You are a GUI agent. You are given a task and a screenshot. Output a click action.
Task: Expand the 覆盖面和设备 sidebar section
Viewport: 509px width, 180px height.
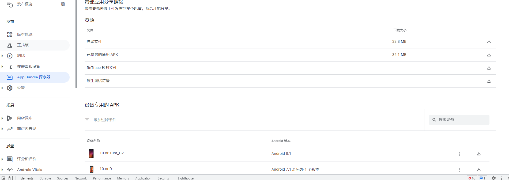2,66
